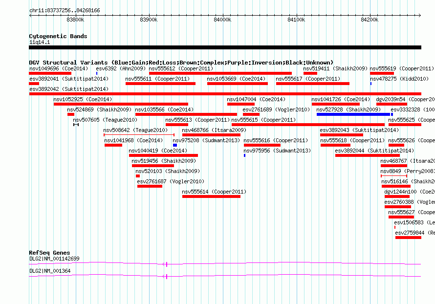
Task: Select the esv6392 (Ahn2009) variant label
Action: tap(121, 68)
